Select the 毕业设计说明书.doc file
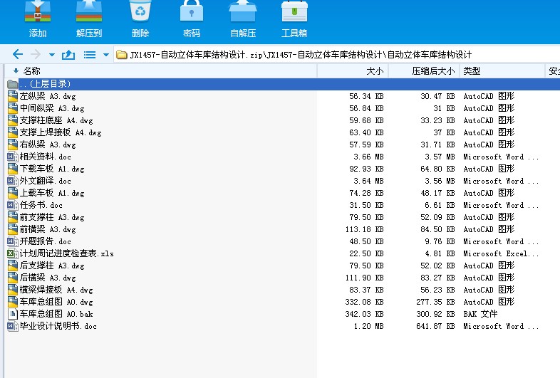Image resolution: width=560 pixels, height=378 pixels. [58, 326]
